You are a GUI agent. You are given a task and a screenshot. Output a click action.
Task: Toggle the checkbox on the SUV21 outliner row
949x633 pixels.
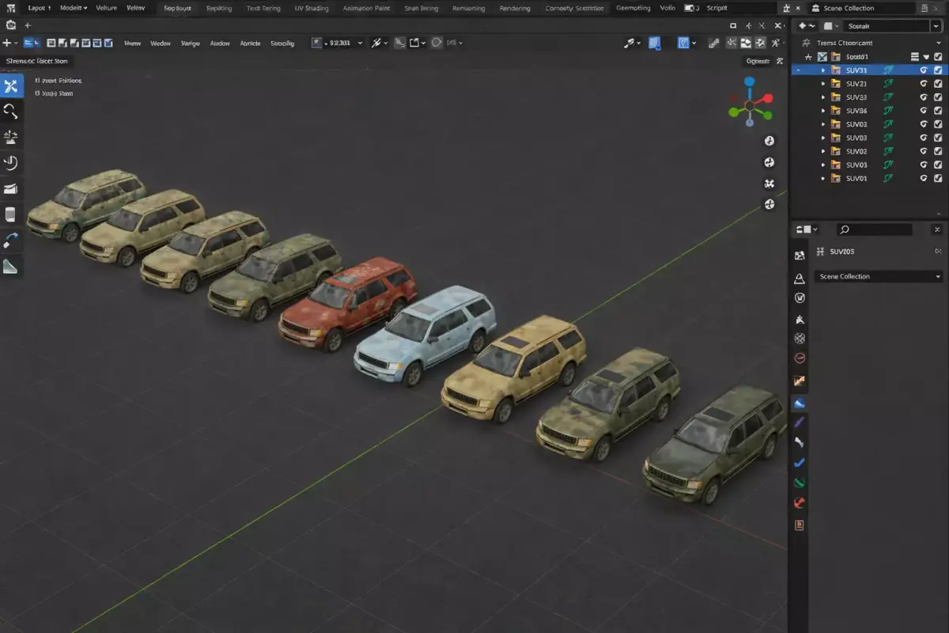coord(938,84)
